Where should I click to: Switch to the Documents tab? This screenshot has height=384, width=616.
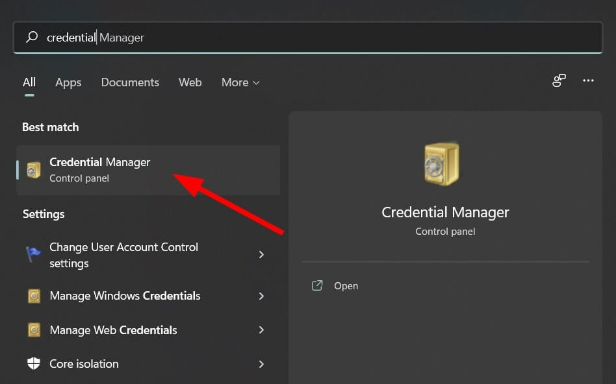(130, 82)
